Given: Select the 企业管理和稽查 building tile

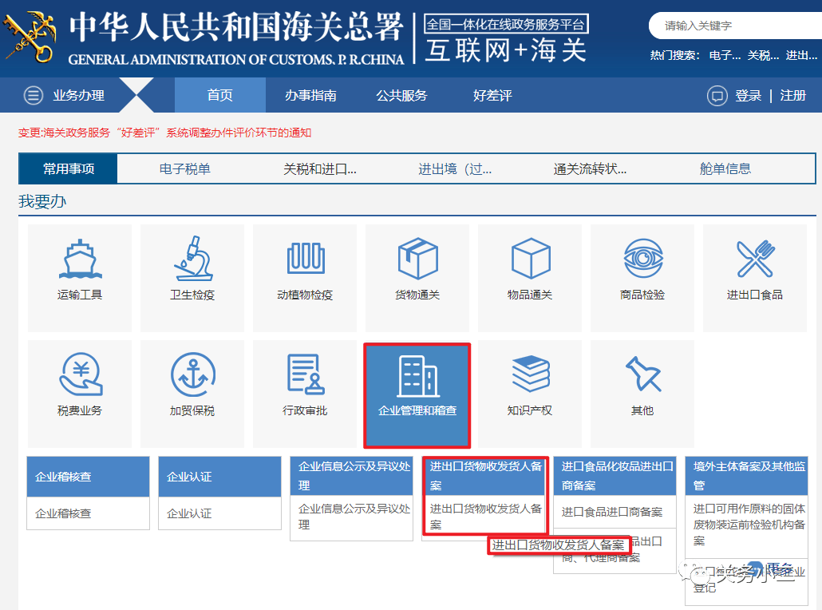Looking at the screenshot, I should click(x=417, y=394).
